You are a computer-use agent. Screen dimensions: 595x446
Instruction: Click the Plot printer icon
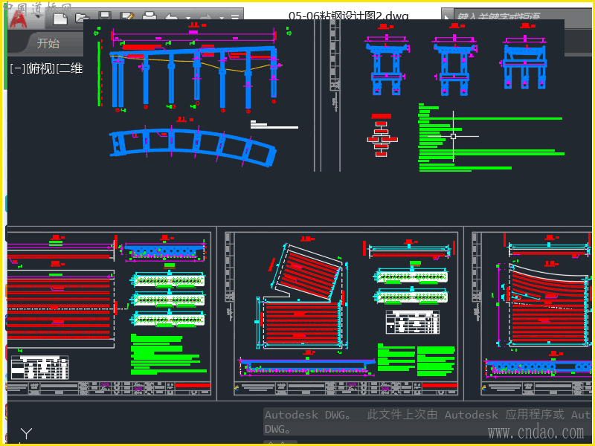149,16
